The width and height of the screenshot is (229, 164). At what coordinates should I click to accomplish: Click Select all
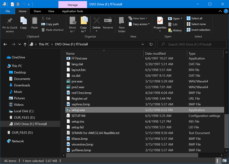click(x=194, y=19)
